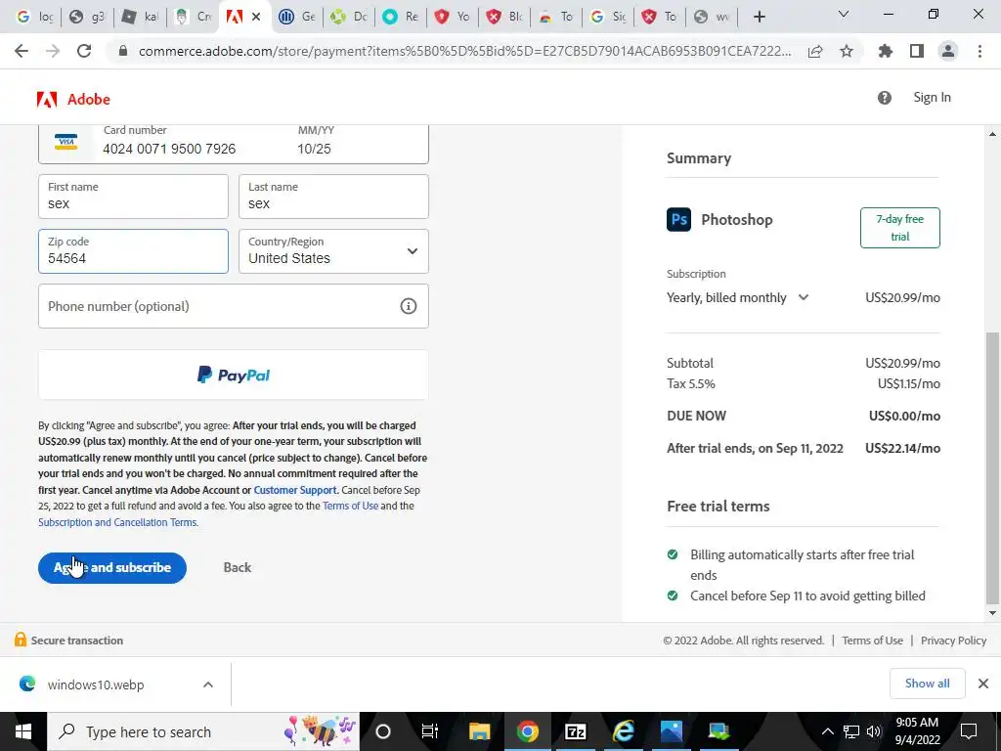Close the downloads bar with X

pyautogui.click(x=983, y=684)
